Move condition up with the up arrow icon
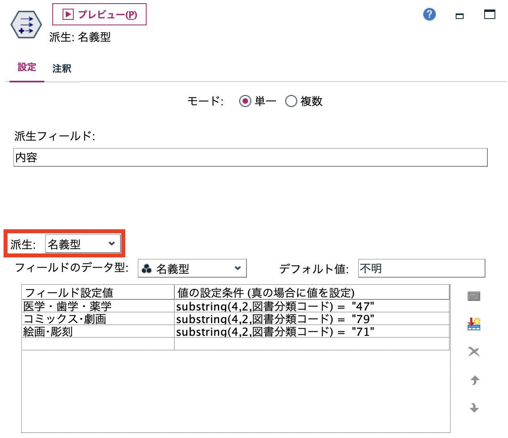Viewport: 508px width, 438px height. coord(474,380)
